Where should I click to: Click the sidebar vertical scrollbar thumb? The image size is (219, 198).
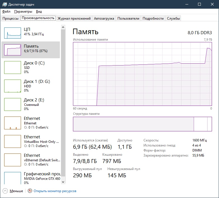coord(63,103)
